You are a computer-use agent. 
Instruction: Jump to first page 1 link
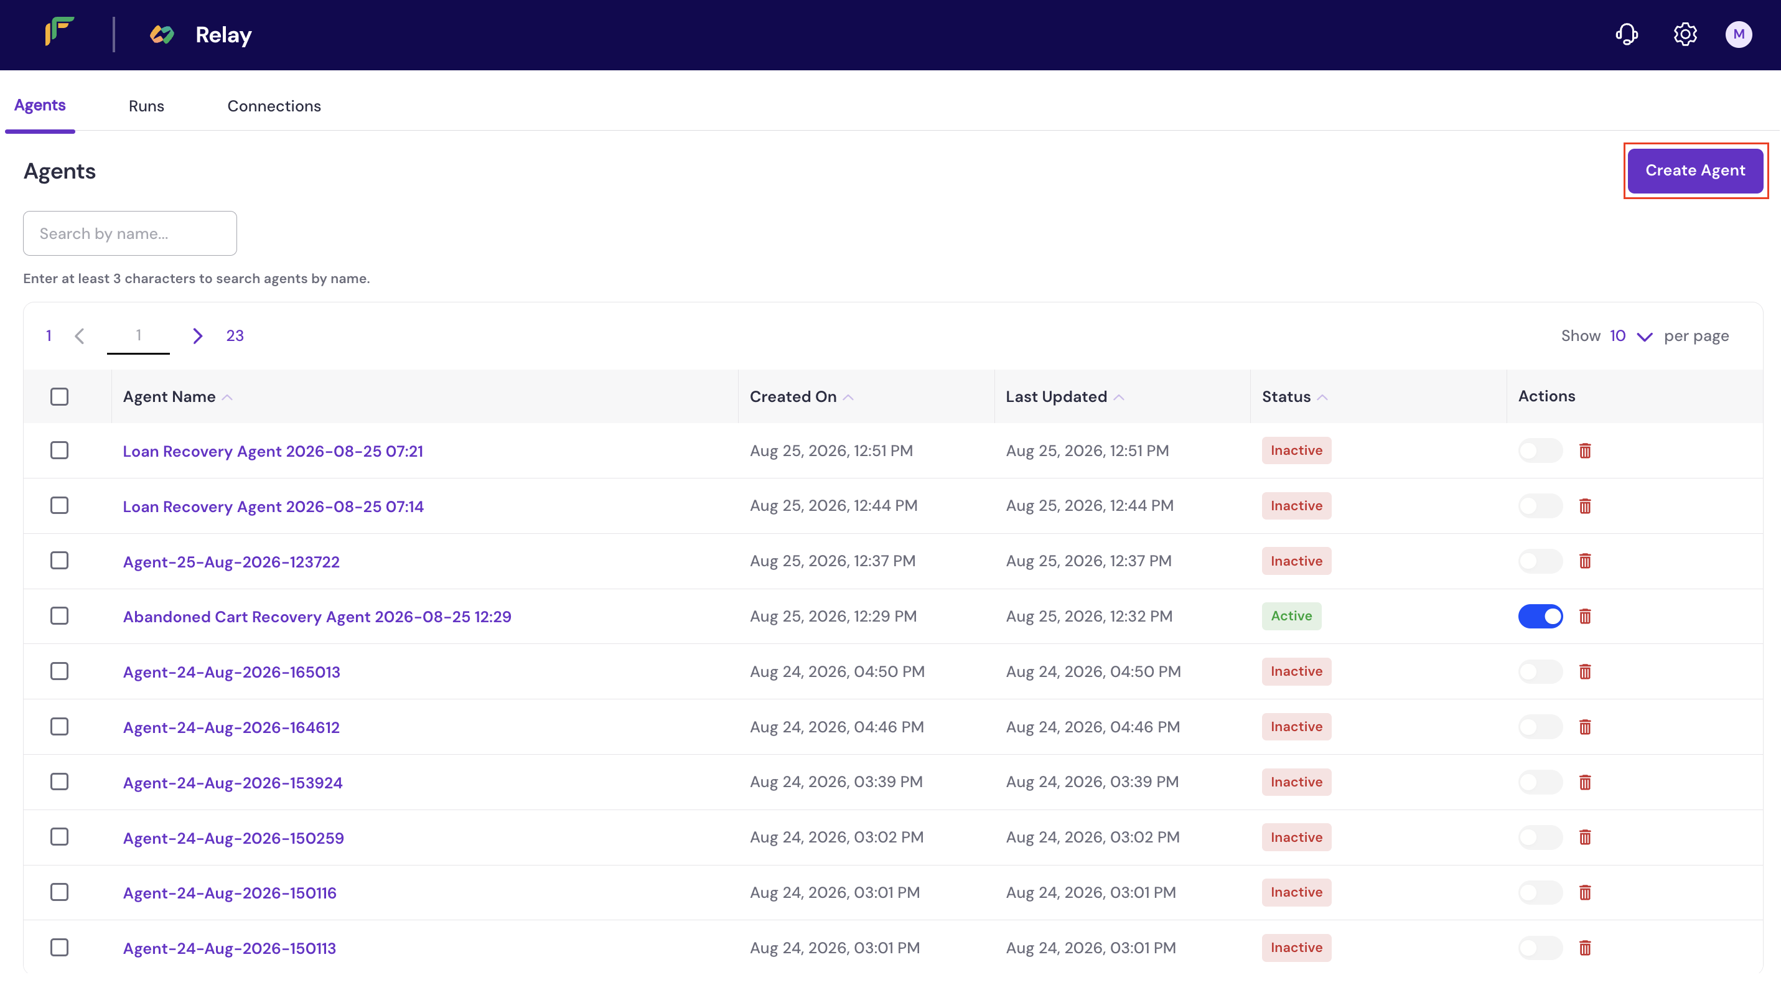click(x=49, y=336)
